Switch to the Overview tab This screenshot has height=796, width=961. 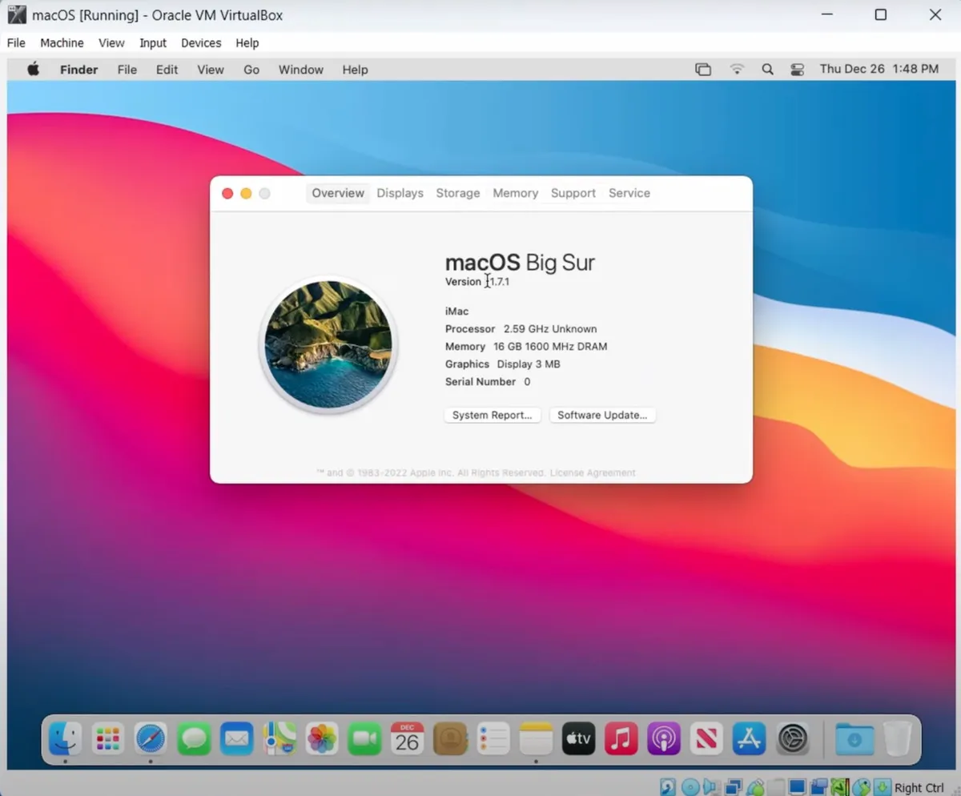click(338, 193)
